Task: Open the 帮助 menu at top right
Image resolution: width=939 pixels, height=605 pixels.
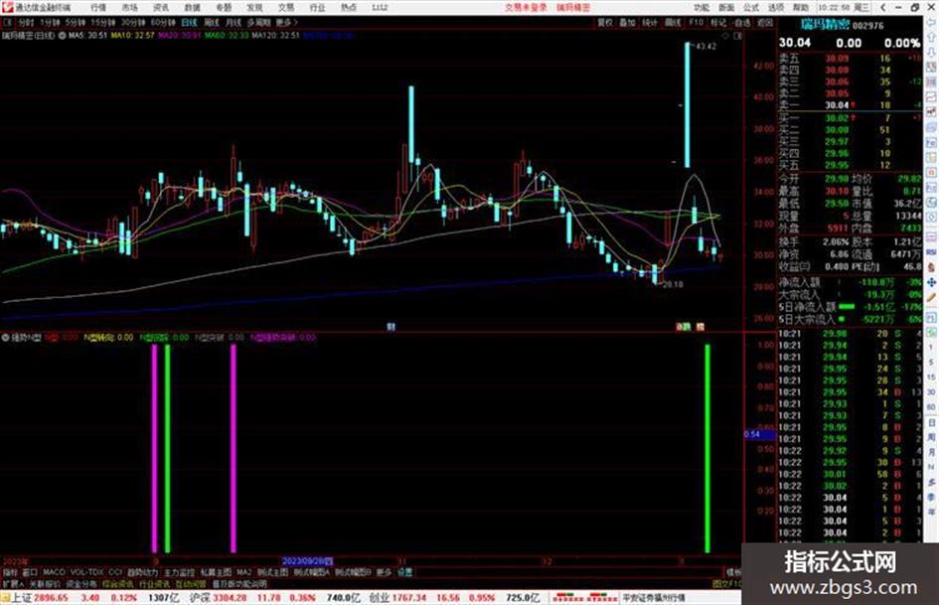Action: 800,7
